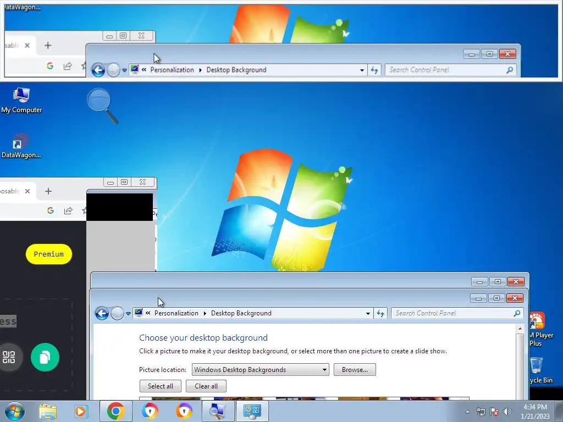Click the Browse... button
Screen dimensions: 563x422
[x=355, y=370]
